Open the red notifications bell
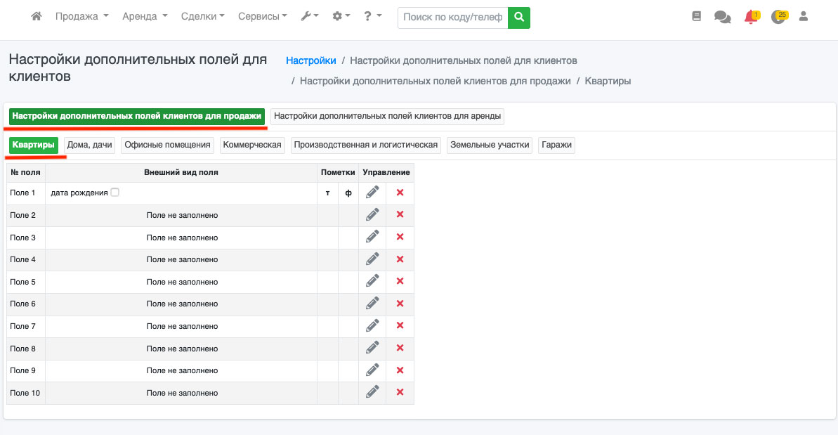The height and width of the screenshot is (435, 838). [x=751, y=17]
